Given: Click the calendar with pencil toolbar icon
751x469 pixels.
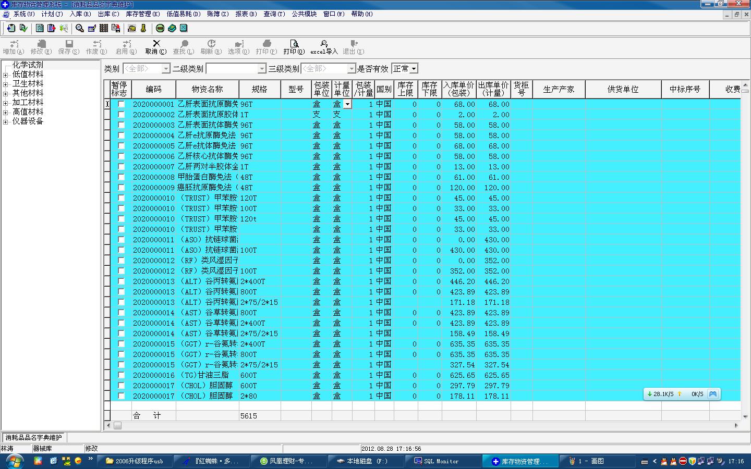Looking at the screenshot, I should 92,28.
